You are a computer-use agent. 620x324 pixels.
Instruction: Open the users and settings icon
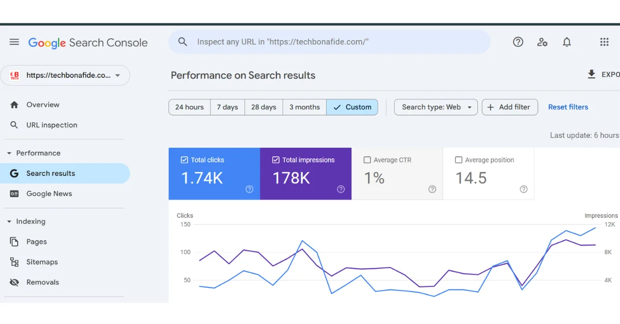click(x=542, y=42)
